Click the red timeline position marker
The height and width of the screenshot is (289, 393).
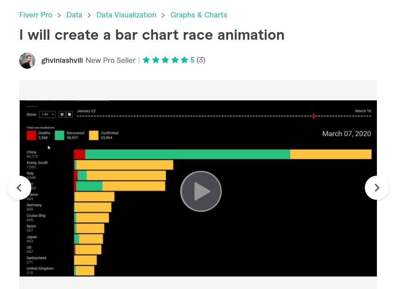(313, 116)
